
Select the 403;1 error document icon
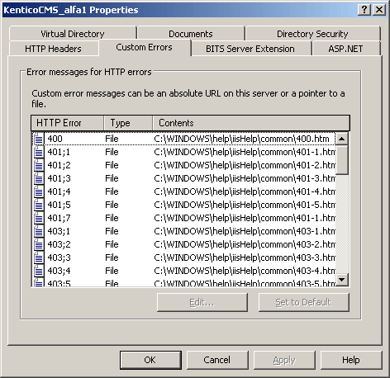(x=39, y=231)
